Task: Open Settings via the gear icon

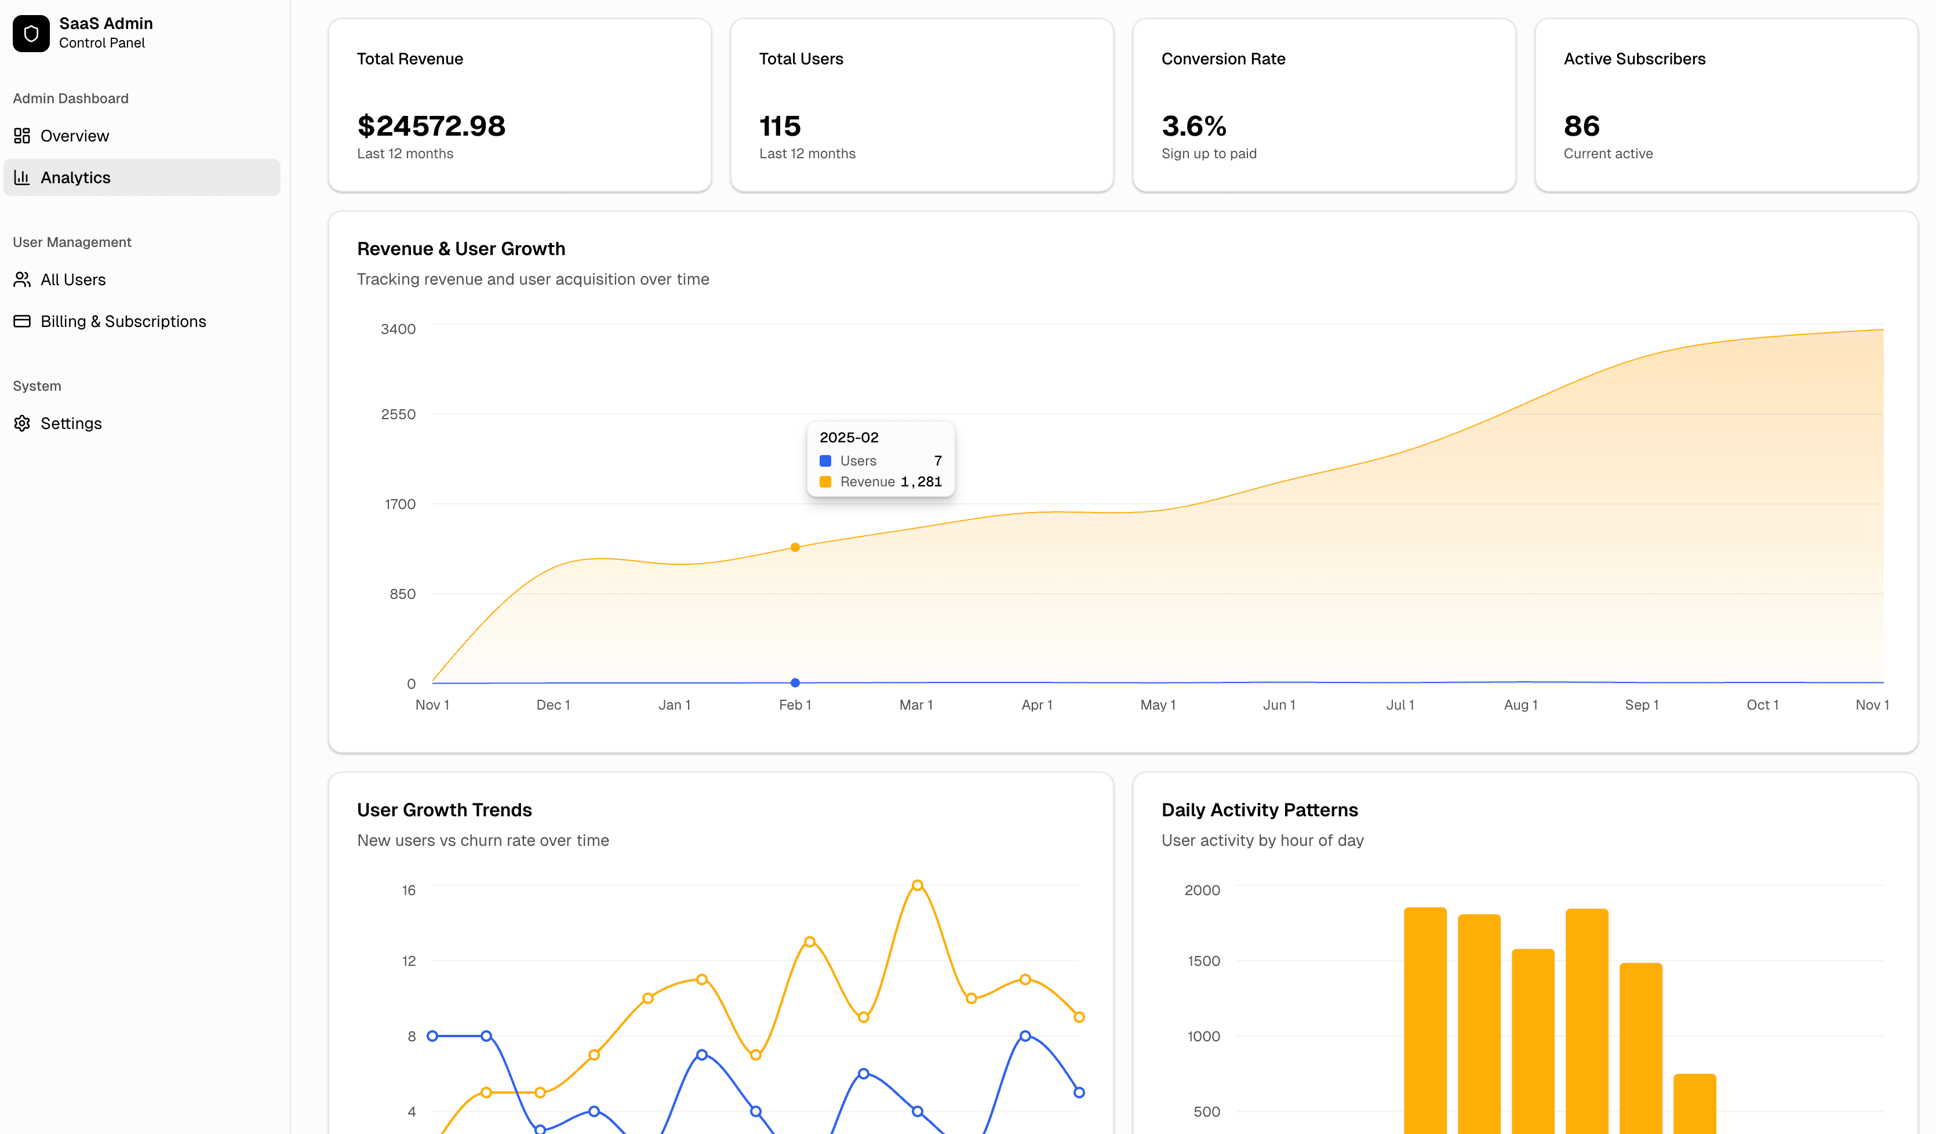Action: pos(22,423)
